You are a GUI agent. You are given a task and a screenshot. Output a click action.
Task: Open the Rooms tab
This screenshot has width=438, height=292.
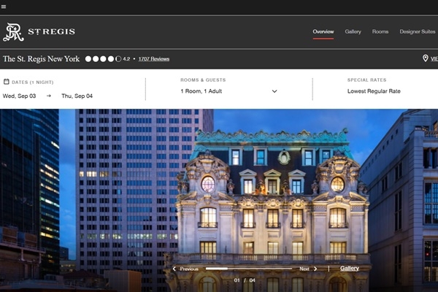pyautogui.click(x=380, y=31)
